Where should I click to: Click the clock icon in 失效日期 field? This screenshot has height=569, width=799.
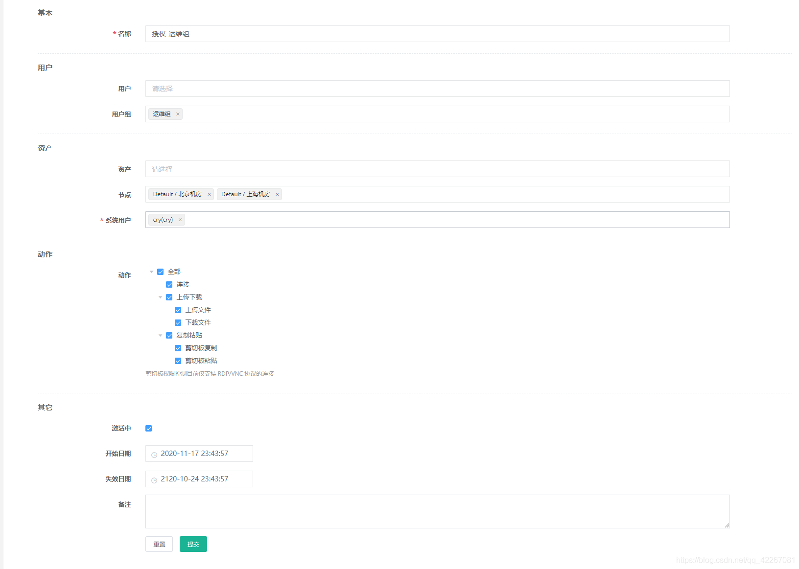coord(154,480)
